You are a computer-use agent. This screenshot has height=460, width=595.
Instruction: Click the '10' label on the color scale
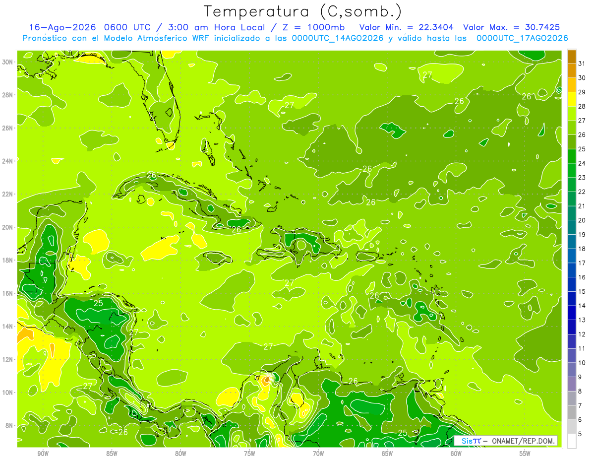coord(582,363)
